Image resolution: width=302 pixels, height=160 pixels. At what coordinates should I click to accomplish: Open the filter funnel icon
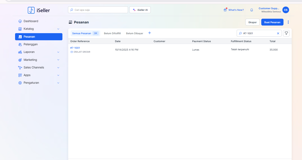click(286, 33)
